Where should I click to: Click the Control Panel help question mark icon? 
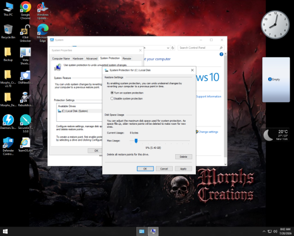(x=221, y=54)
